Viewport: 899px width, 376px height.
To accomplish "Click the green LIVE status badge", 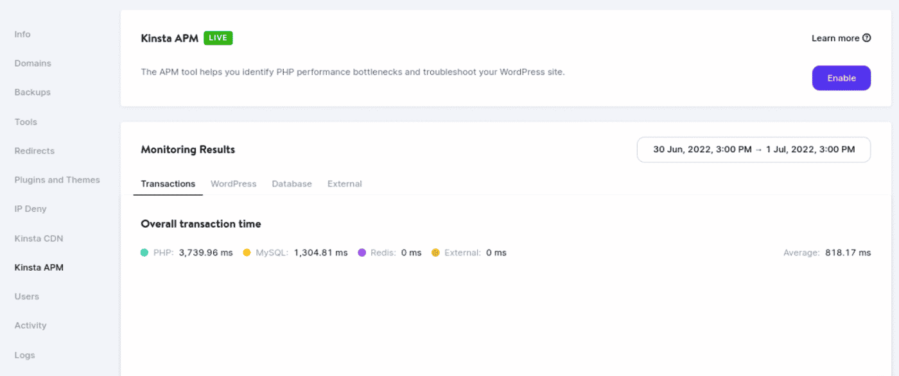I will point(218,38).
